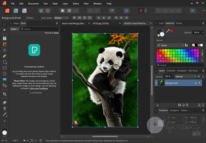Add an adjustment layer
The image size is (206, 143).
(x=183, y=105)
